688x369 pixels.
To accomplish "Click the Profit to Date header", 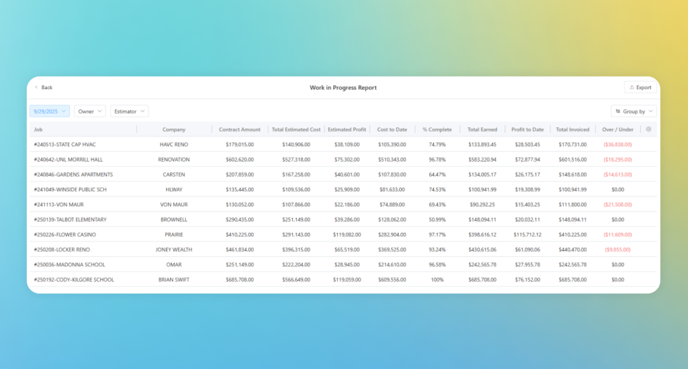I will coord(527,129).
